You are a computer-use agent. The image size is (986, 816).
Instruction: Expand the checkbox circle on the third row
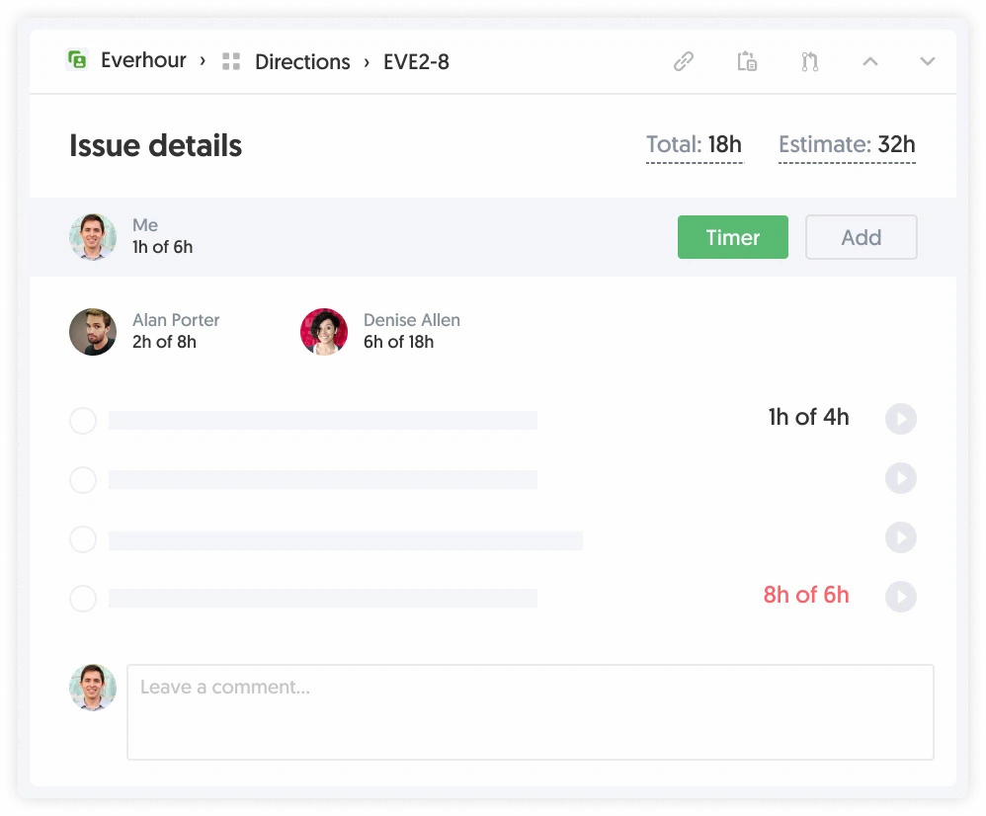[x=83, y=539]
